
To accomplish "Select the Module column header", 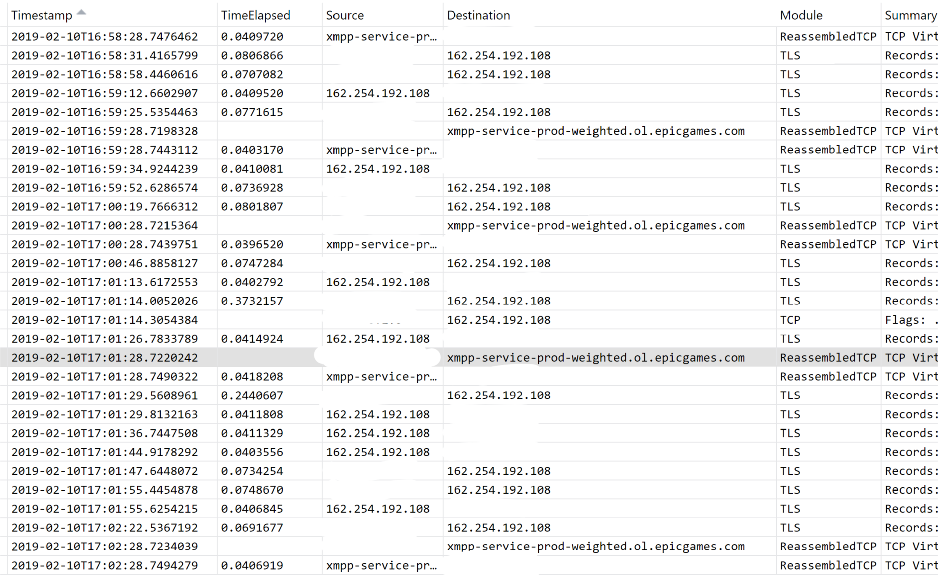I will click(801, 16).
